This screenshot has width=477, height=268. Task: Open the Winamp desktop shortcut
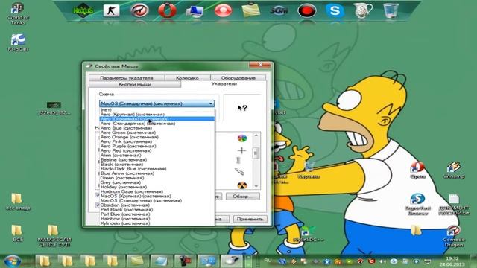coord(454,170)
